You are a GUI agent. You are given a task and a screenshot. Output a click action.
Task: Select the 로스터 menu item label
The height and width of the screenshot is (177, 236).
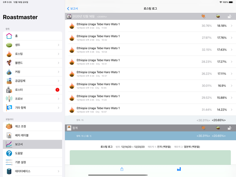coord(19,90)
